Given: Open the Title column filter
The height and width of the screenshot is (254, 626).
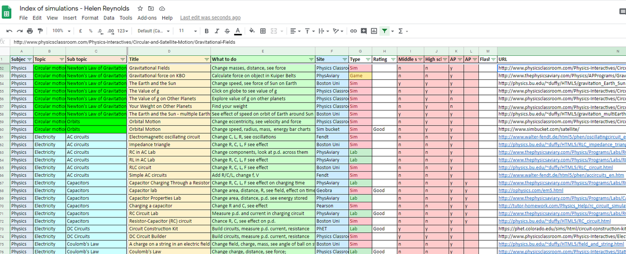Looking at the screenshot, I should click(207, 59).
